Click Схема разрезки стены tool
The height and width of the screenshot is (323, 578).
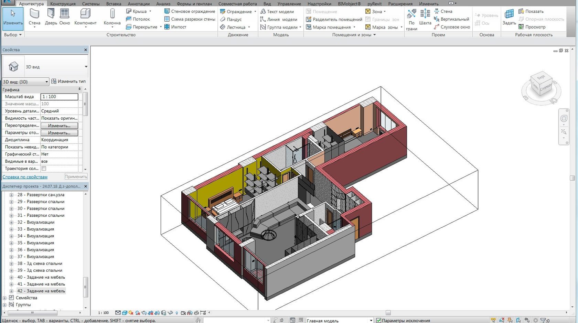pos(190,19)
